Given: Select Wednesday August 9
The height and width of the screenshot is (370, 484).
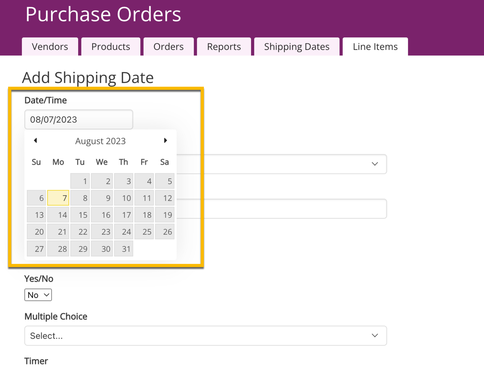Looking at the screenshot, I should [x=102, y=198].
